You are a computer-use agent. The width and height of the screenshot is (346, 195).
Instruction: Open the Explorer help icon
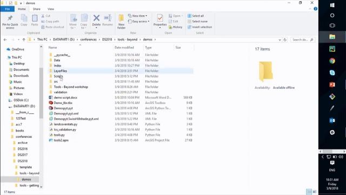point(315,9)
